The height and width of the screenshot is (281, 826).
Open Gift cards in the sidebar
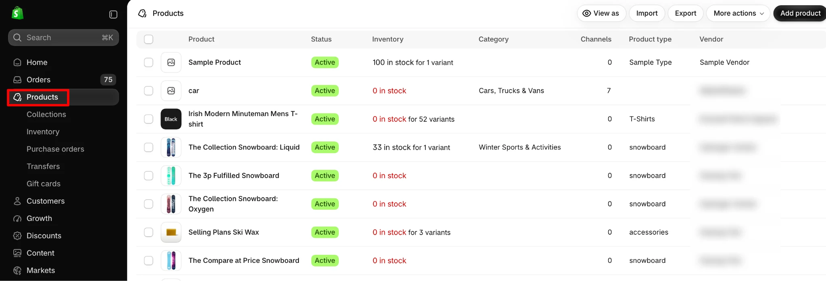tap(44, 184)
